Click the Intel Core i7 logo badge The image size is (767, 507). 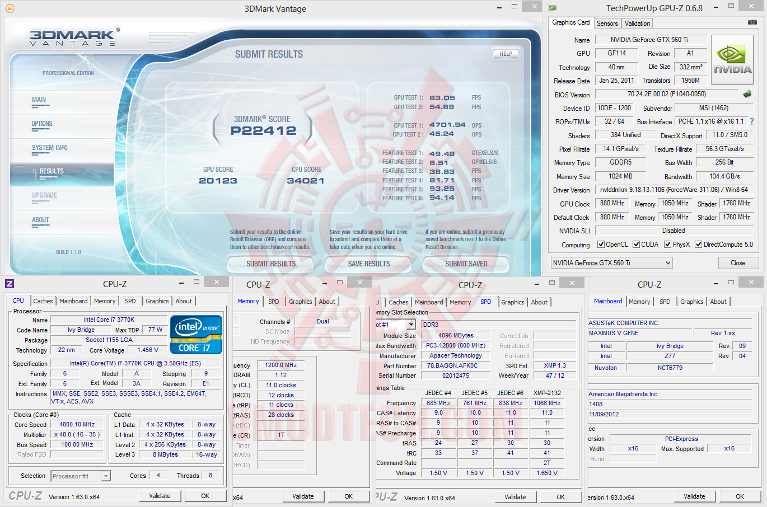coord(197,335)
